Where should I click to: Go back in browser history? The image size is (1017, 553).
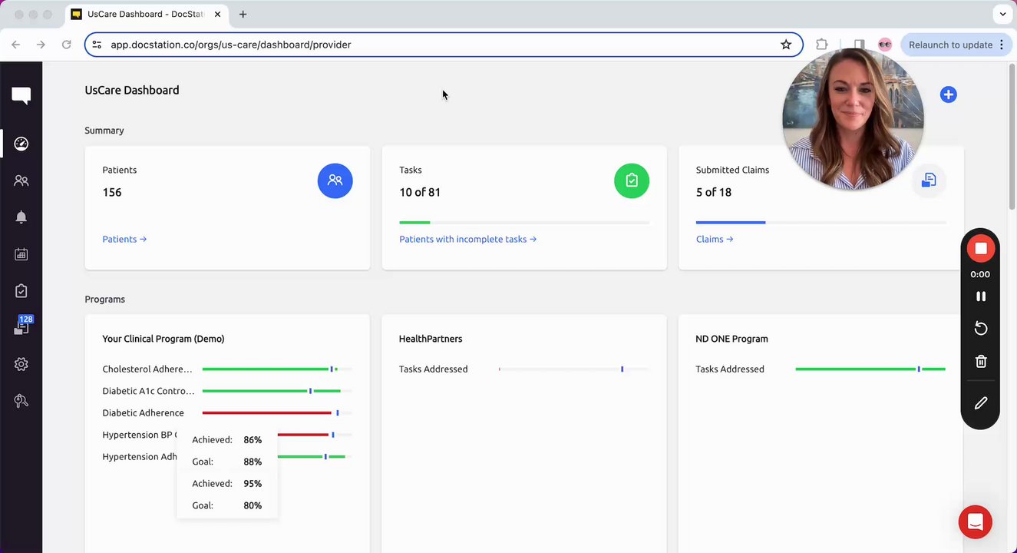[15, 45]
